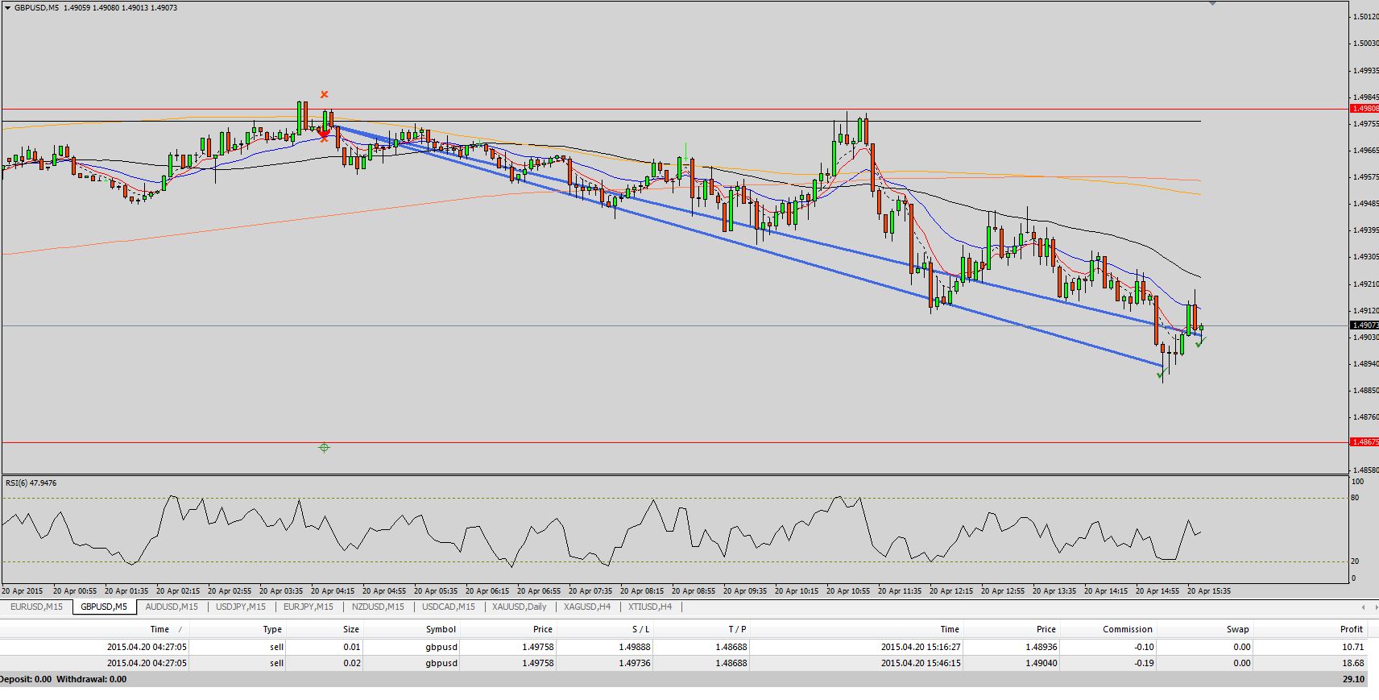1379x700 pixels.
Task: Open the EURJPY,M15 chart tab
Action: 309,607
